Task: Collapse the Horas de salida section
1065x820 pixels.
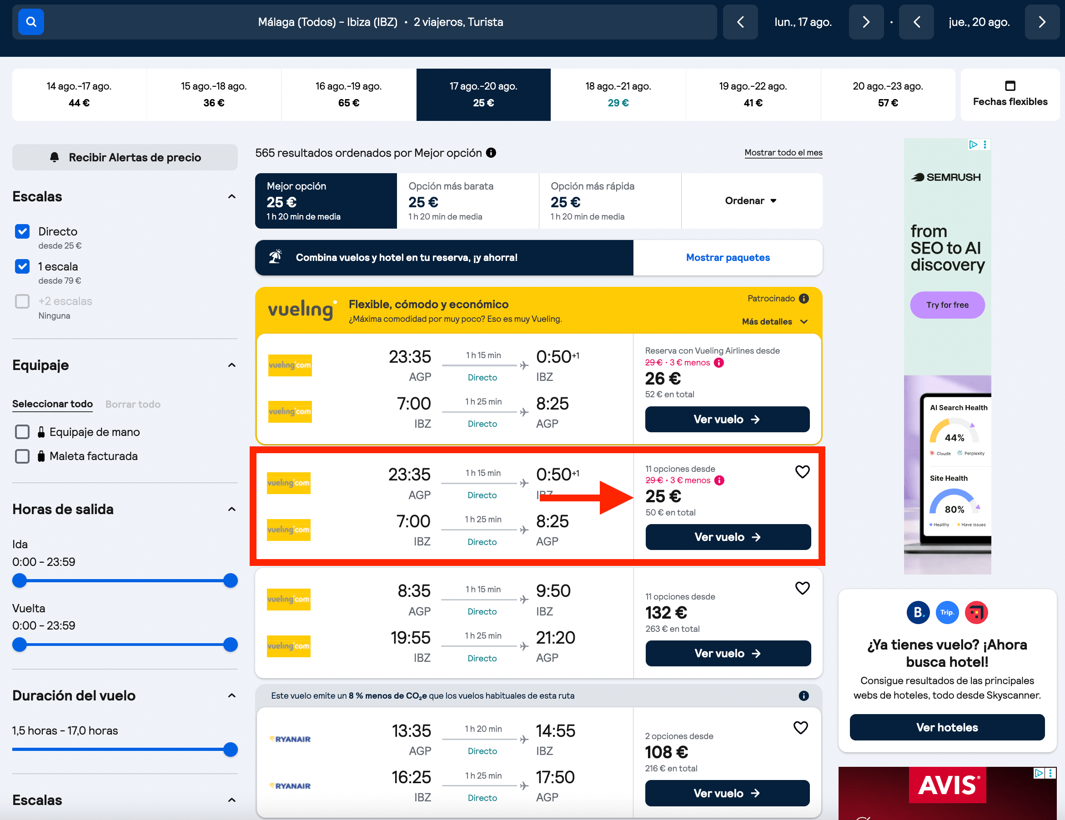Action: 231,509
